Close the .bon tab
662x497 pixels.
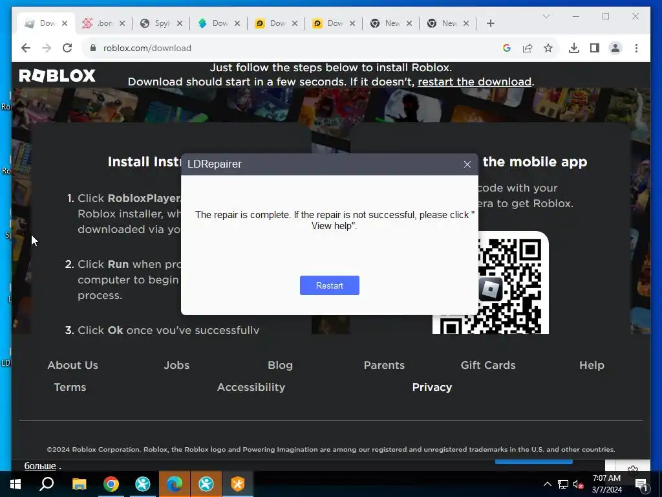(122, 23)
